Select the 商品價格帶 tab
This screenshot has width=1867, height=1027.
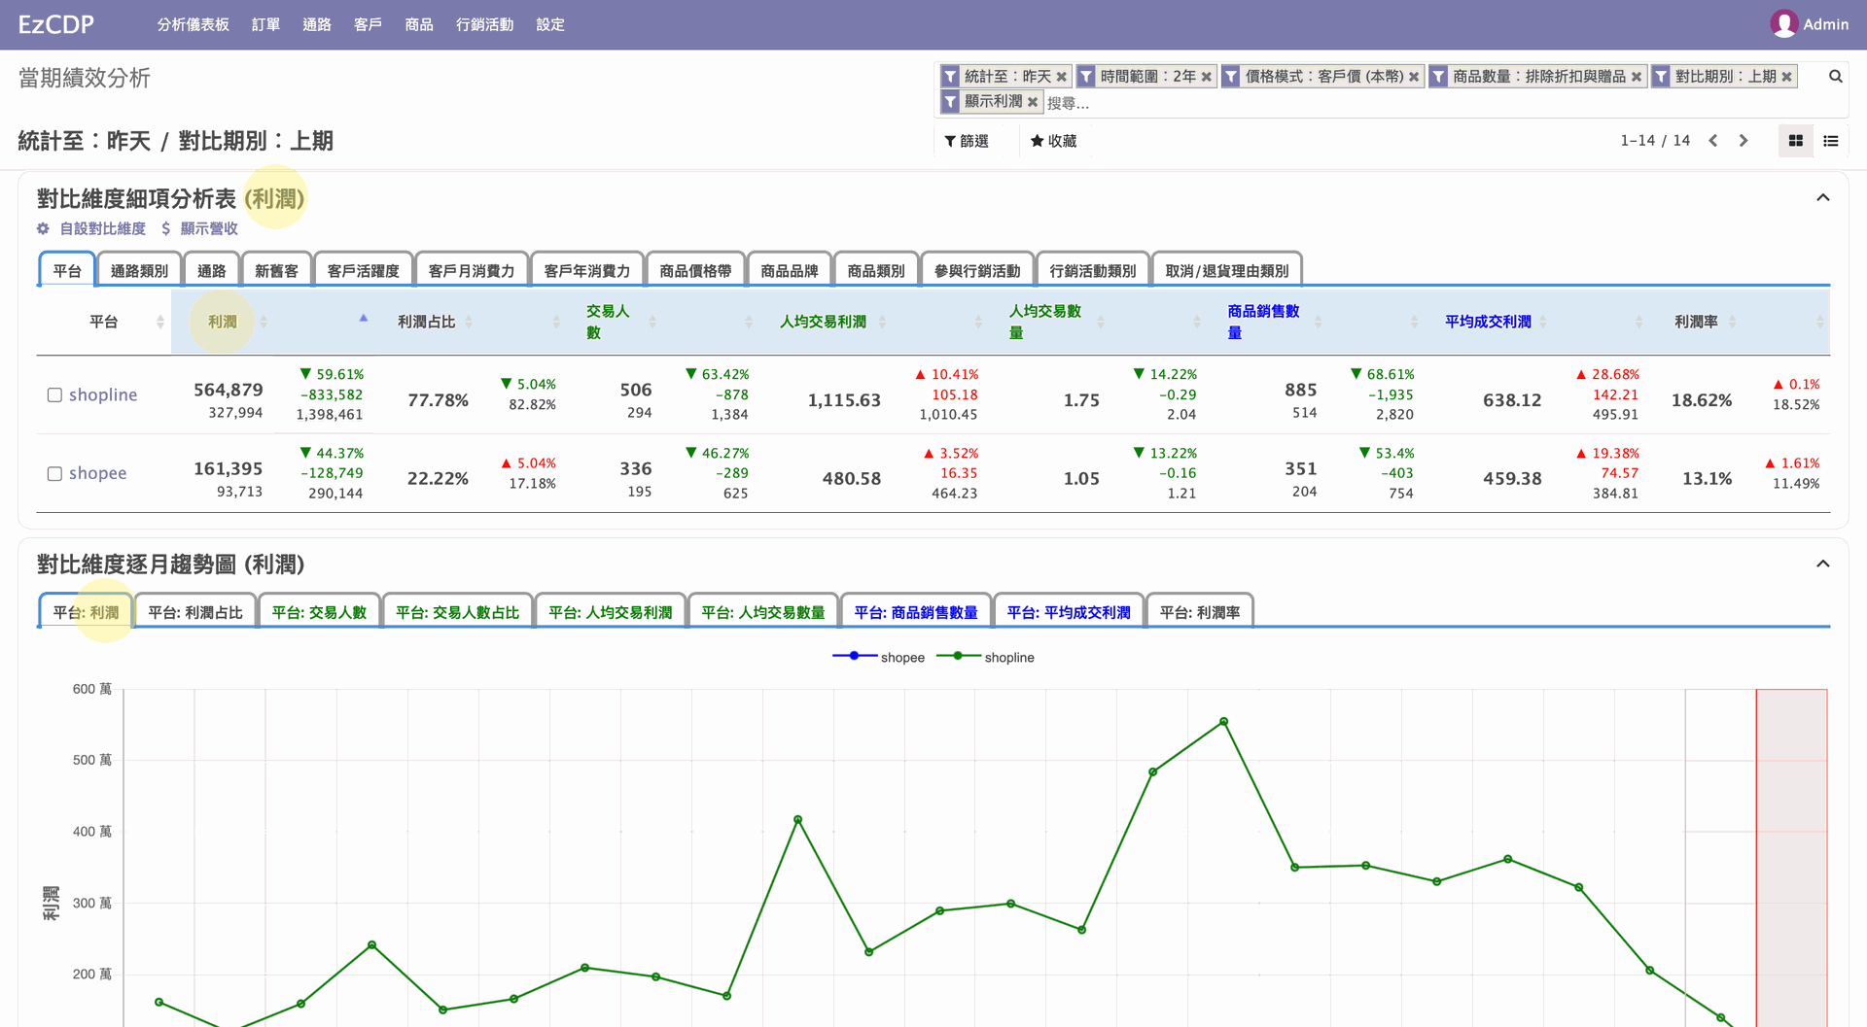click(695, 270)
